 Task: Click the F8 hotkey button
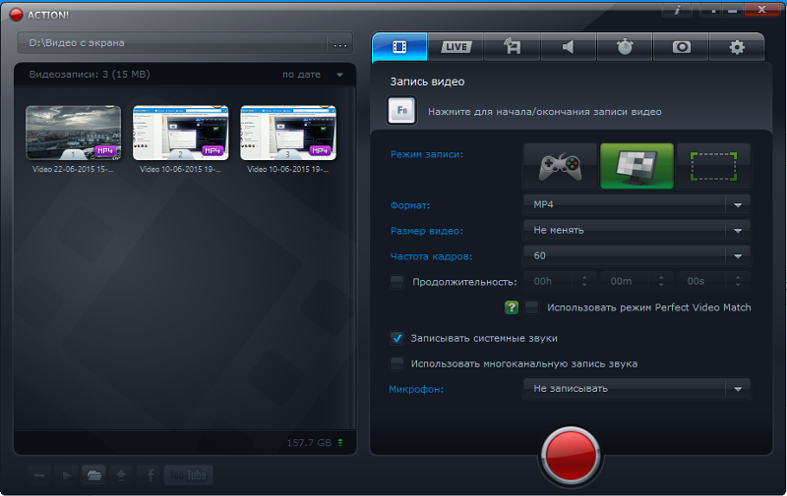401,111
